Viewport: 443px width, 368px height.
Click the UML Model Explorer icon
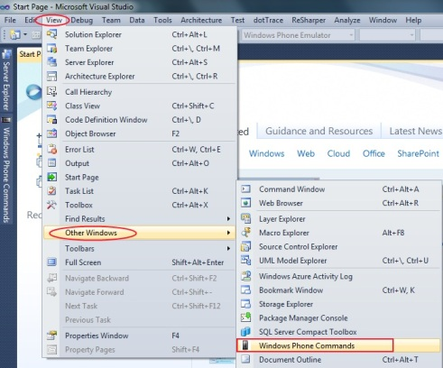pyautogui.click(x=245, y=261)
